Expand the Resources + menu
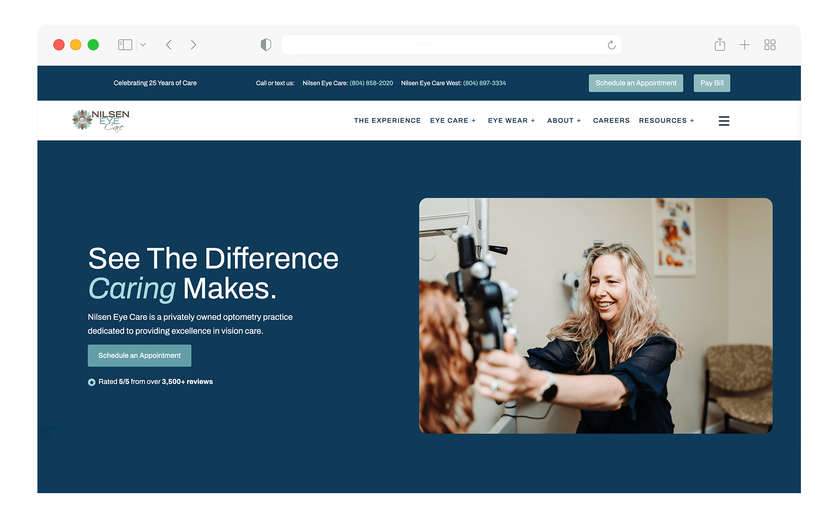Viewport: 840px width, 523px height. (666, 121)
